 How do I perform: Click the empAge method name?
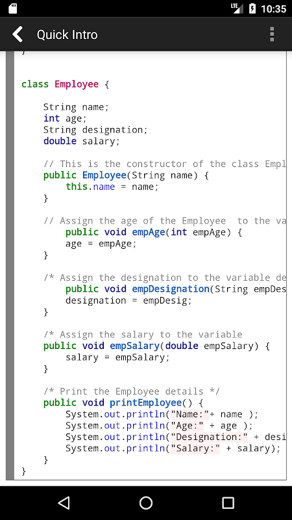tap(149, 232)
